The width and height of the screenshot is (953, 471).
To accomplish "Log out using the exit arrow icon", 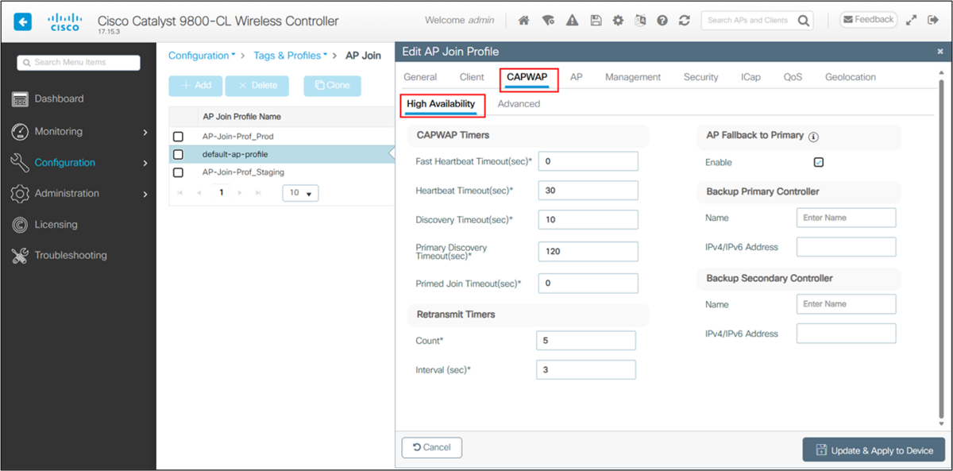I will [933, 21].
